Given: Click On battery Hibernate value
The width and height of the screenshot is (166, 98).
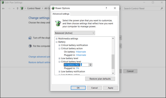Looking at the screenshot, I should coord(81,52).
